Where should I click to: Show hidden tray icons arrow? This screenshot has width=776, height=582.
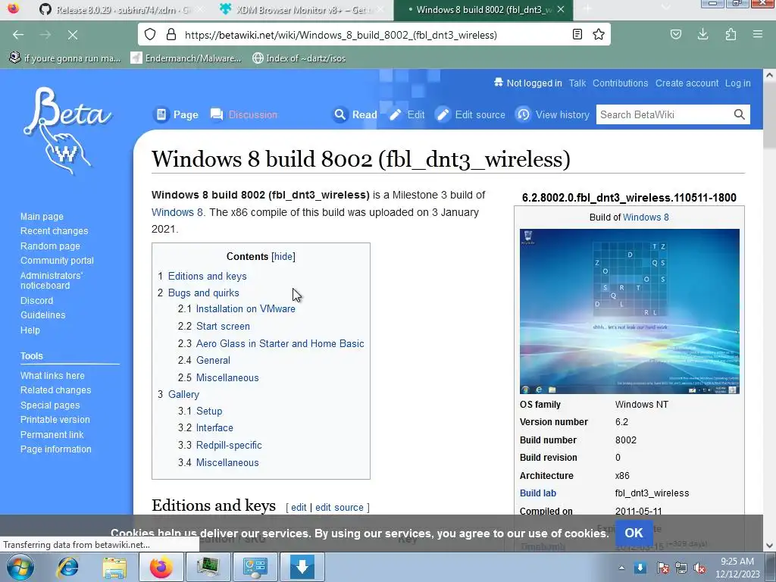coord(621,568)
